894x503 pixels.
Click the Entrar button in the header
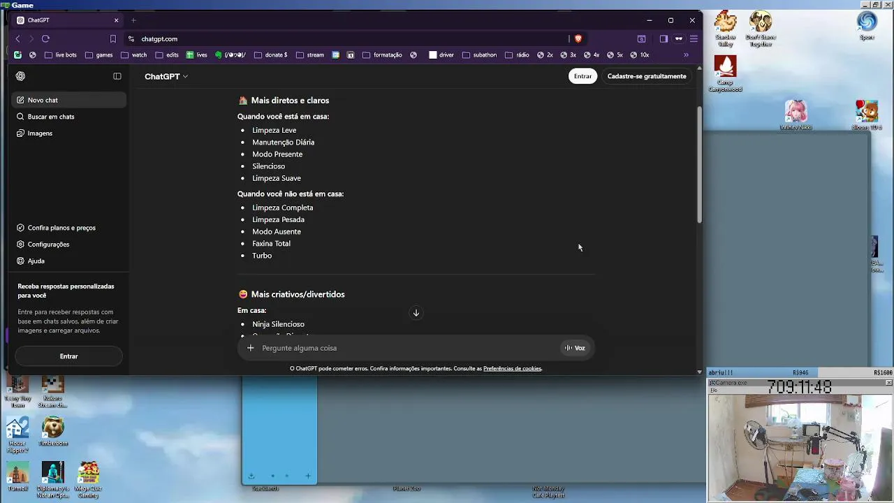click(582, 76)
